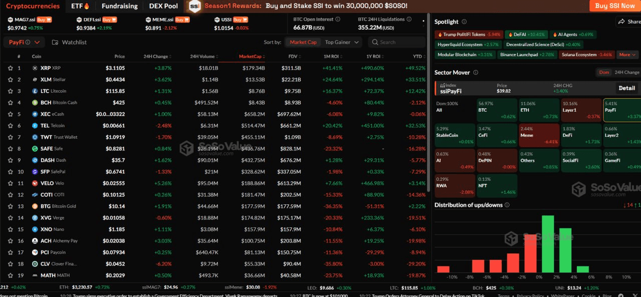641x297 pixels.
Task: Open the ssiPayFi Detail button
Action: 626,88
